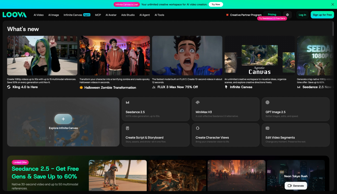Click the Agent tag beside Infinite Canvas
Screen dimensions: 337x194
click(x=87, y=15)
